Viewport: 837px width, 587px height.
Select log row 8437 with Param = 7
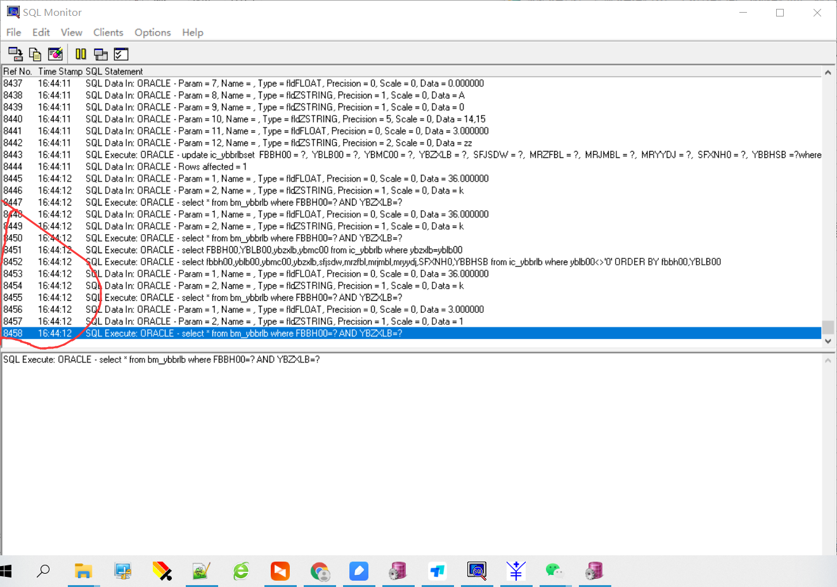point(412,84)
